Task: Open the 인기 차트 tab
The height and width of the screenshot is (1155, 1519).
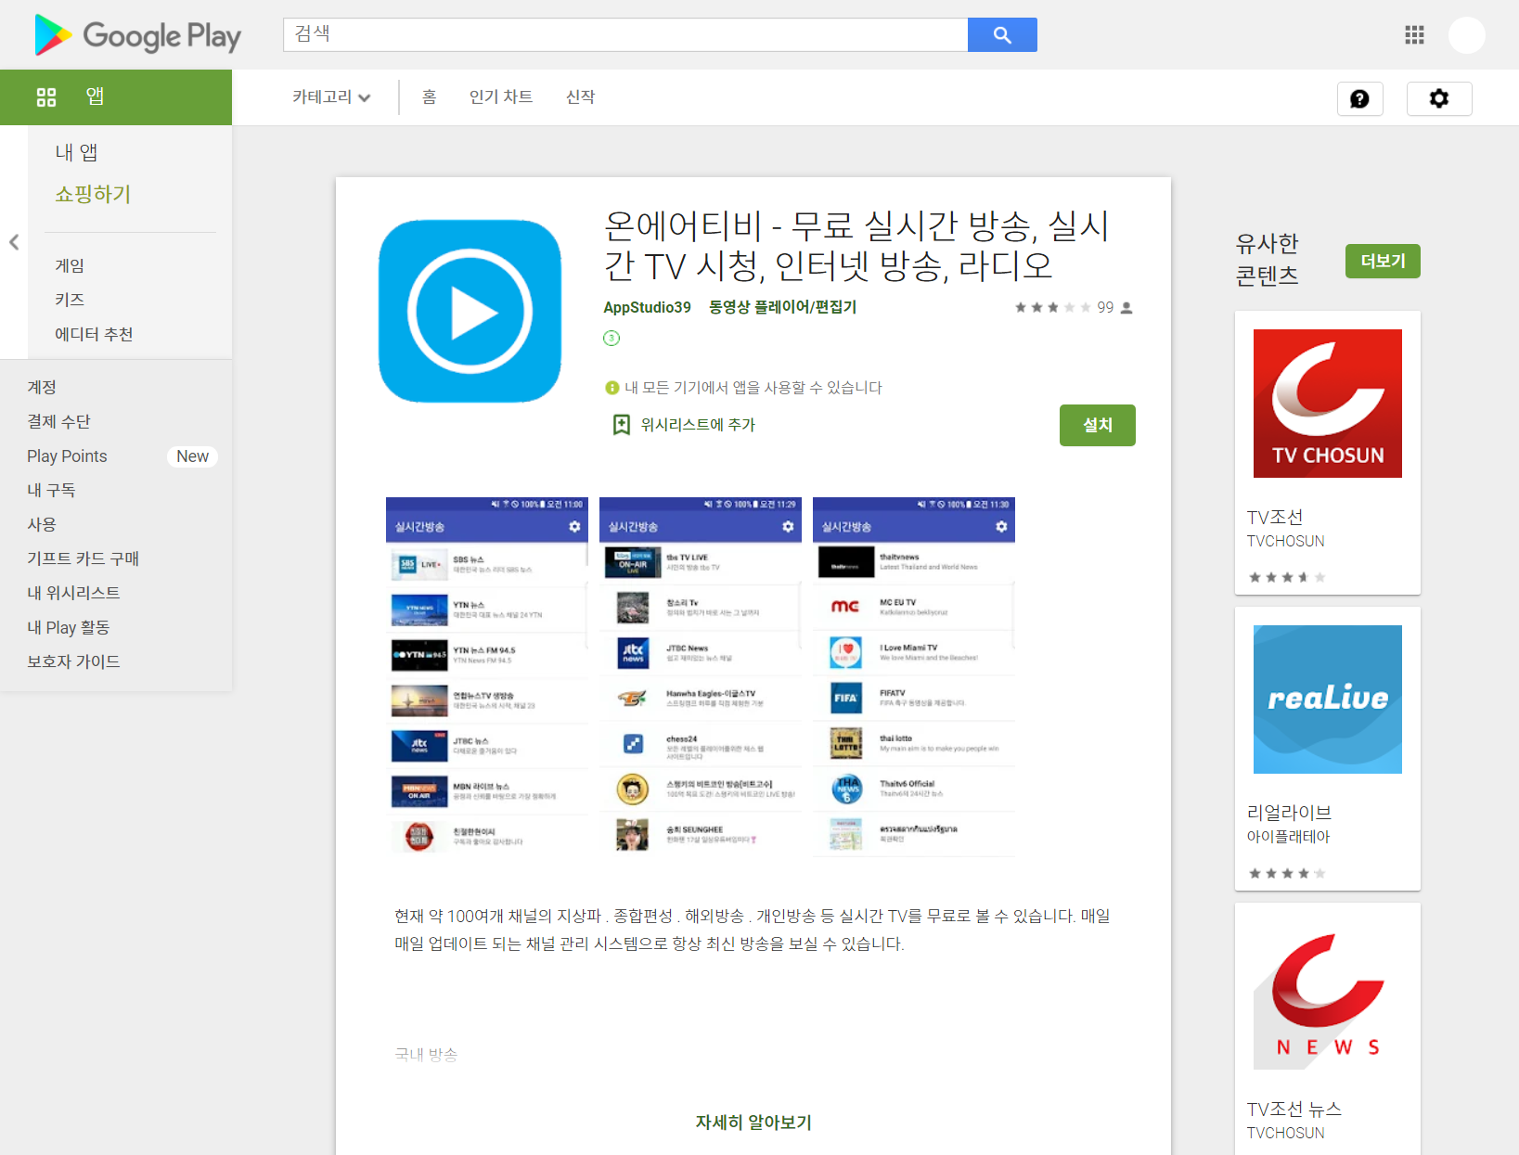Action: click(501, 96)
